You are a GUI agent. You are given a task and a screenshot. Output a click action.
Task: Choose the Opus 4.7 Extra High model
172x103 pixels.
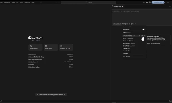(134, 46)
